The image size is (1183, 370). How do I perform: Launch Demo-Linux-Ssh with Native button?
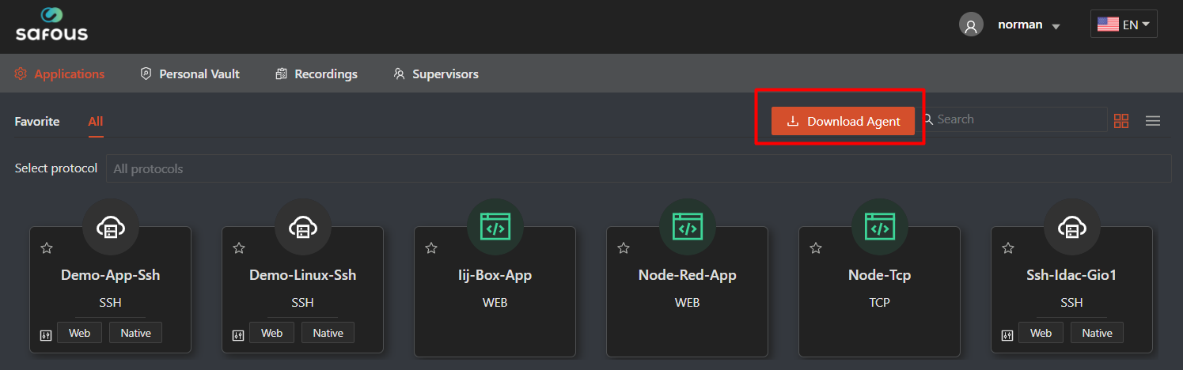(328, 333)
